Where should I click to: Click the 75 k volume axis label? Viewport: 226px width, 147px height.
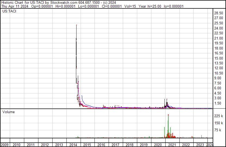coord(218,130)
